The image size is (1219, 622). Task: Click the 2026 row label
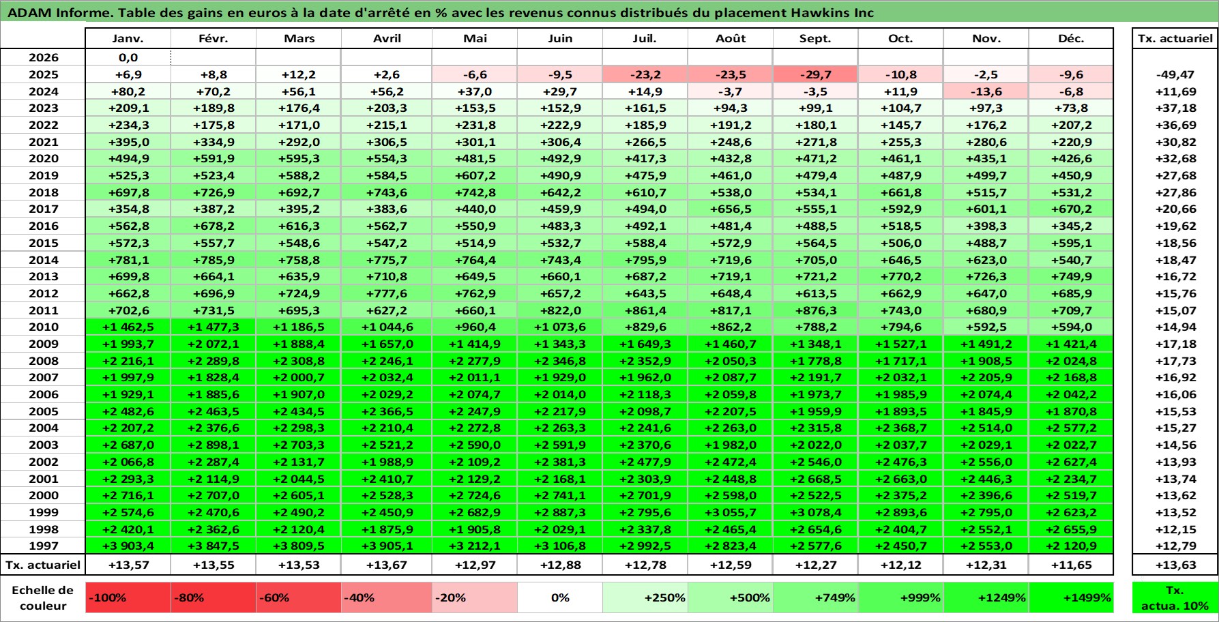click(43, 57)
